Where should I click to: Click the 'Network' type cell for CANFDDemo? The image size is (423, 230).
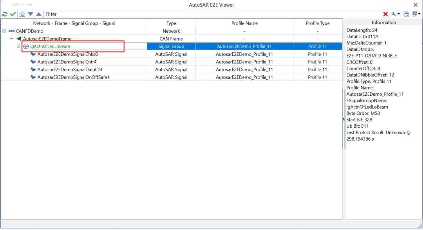point(171,31)
